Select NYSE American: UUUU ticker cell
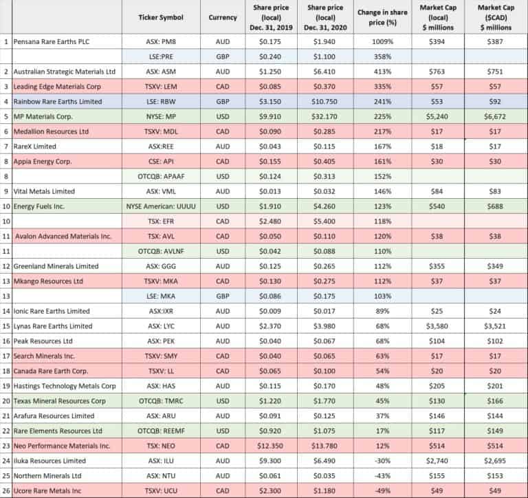This screenshot has height=498, width=528. point(161,206)
